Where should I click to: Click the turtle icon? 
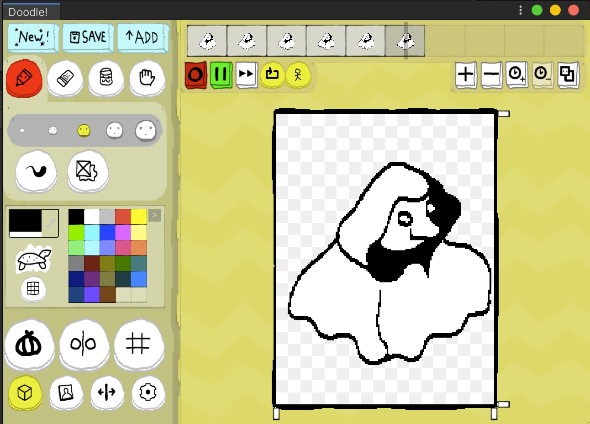(x=34, y=259)
